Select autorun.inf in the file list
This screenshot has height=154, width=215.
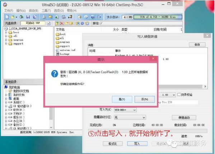68,50
